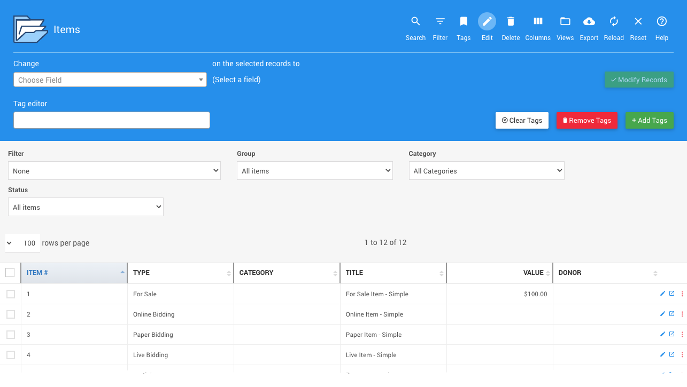Open the Status dropdown
This screenshot has height=387, width=687.
pos(86,207)
